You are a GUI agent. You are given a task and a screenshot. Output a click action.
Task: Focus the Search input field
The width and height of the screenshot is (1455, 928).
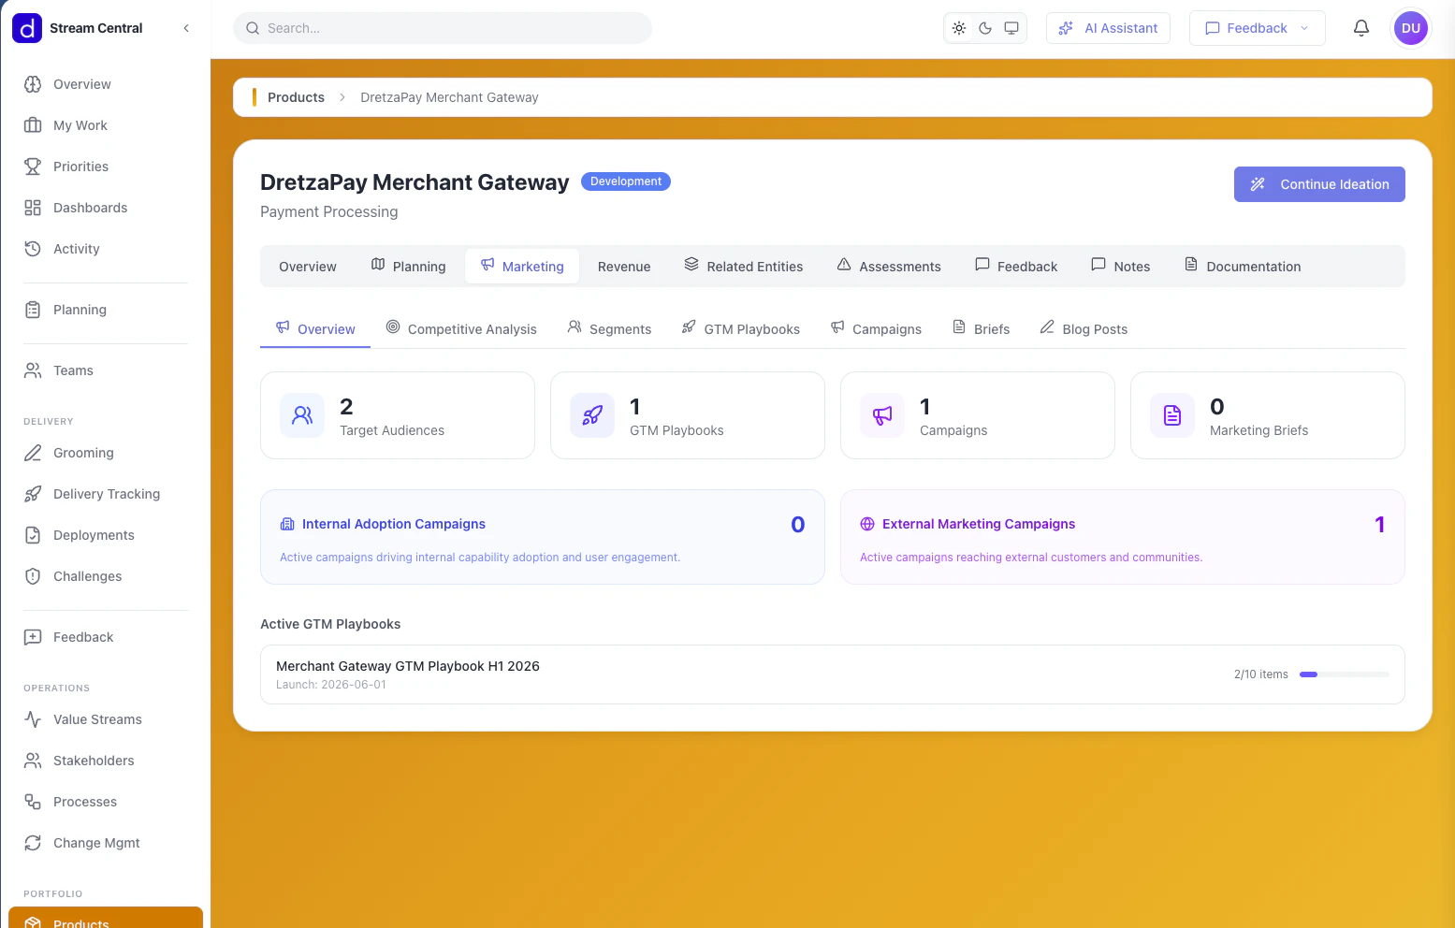[443, 28]
